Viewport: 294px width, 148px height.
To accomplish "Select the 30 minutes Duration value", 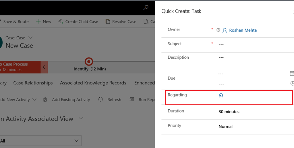I will (229, 112).
